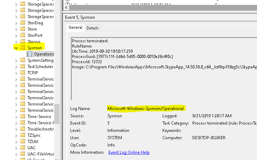Select the Troubleshootin tree node label
Image resolution: width=257 pixels, height=160 pixels.
[40, 129]
